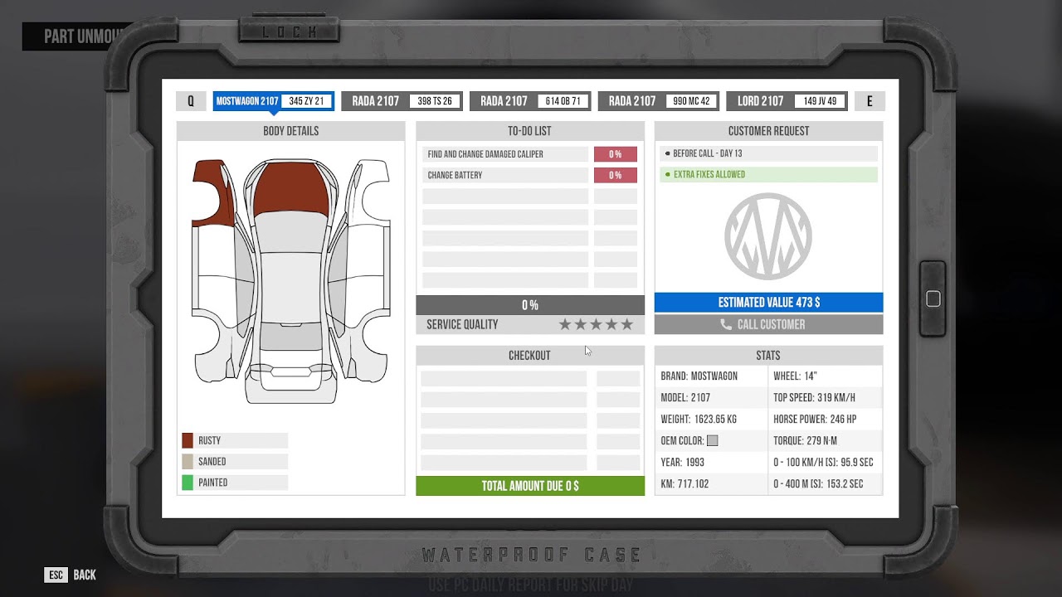Screen dimensions: 1062x597
Task: Click the Torque: 279 N·M stat
Action: [x=826, y=440]
